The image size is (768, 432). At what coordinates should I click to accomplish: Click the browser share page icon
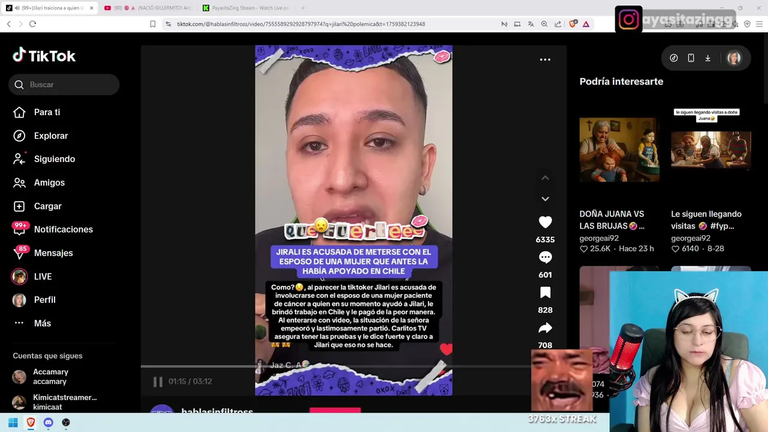558,24
